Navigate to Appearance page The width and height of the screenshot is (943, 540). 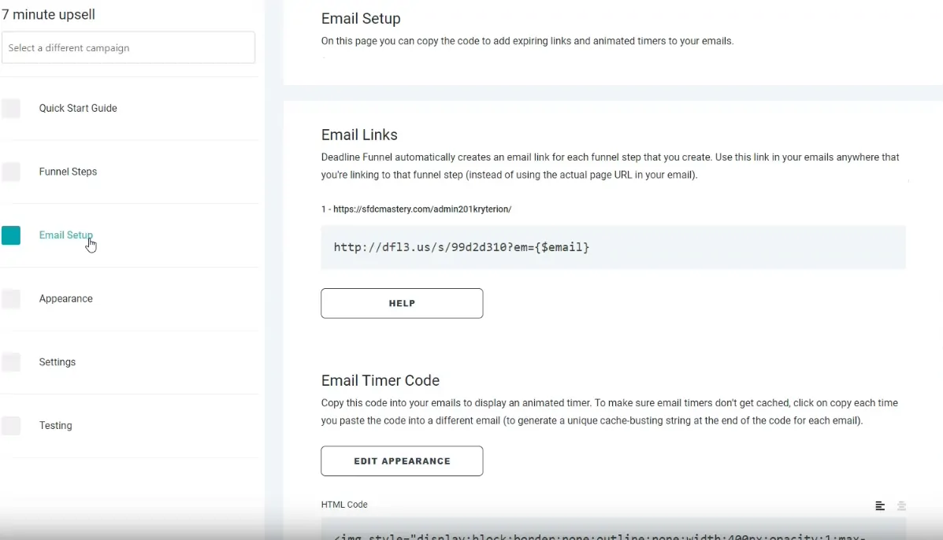coord(66,299)
